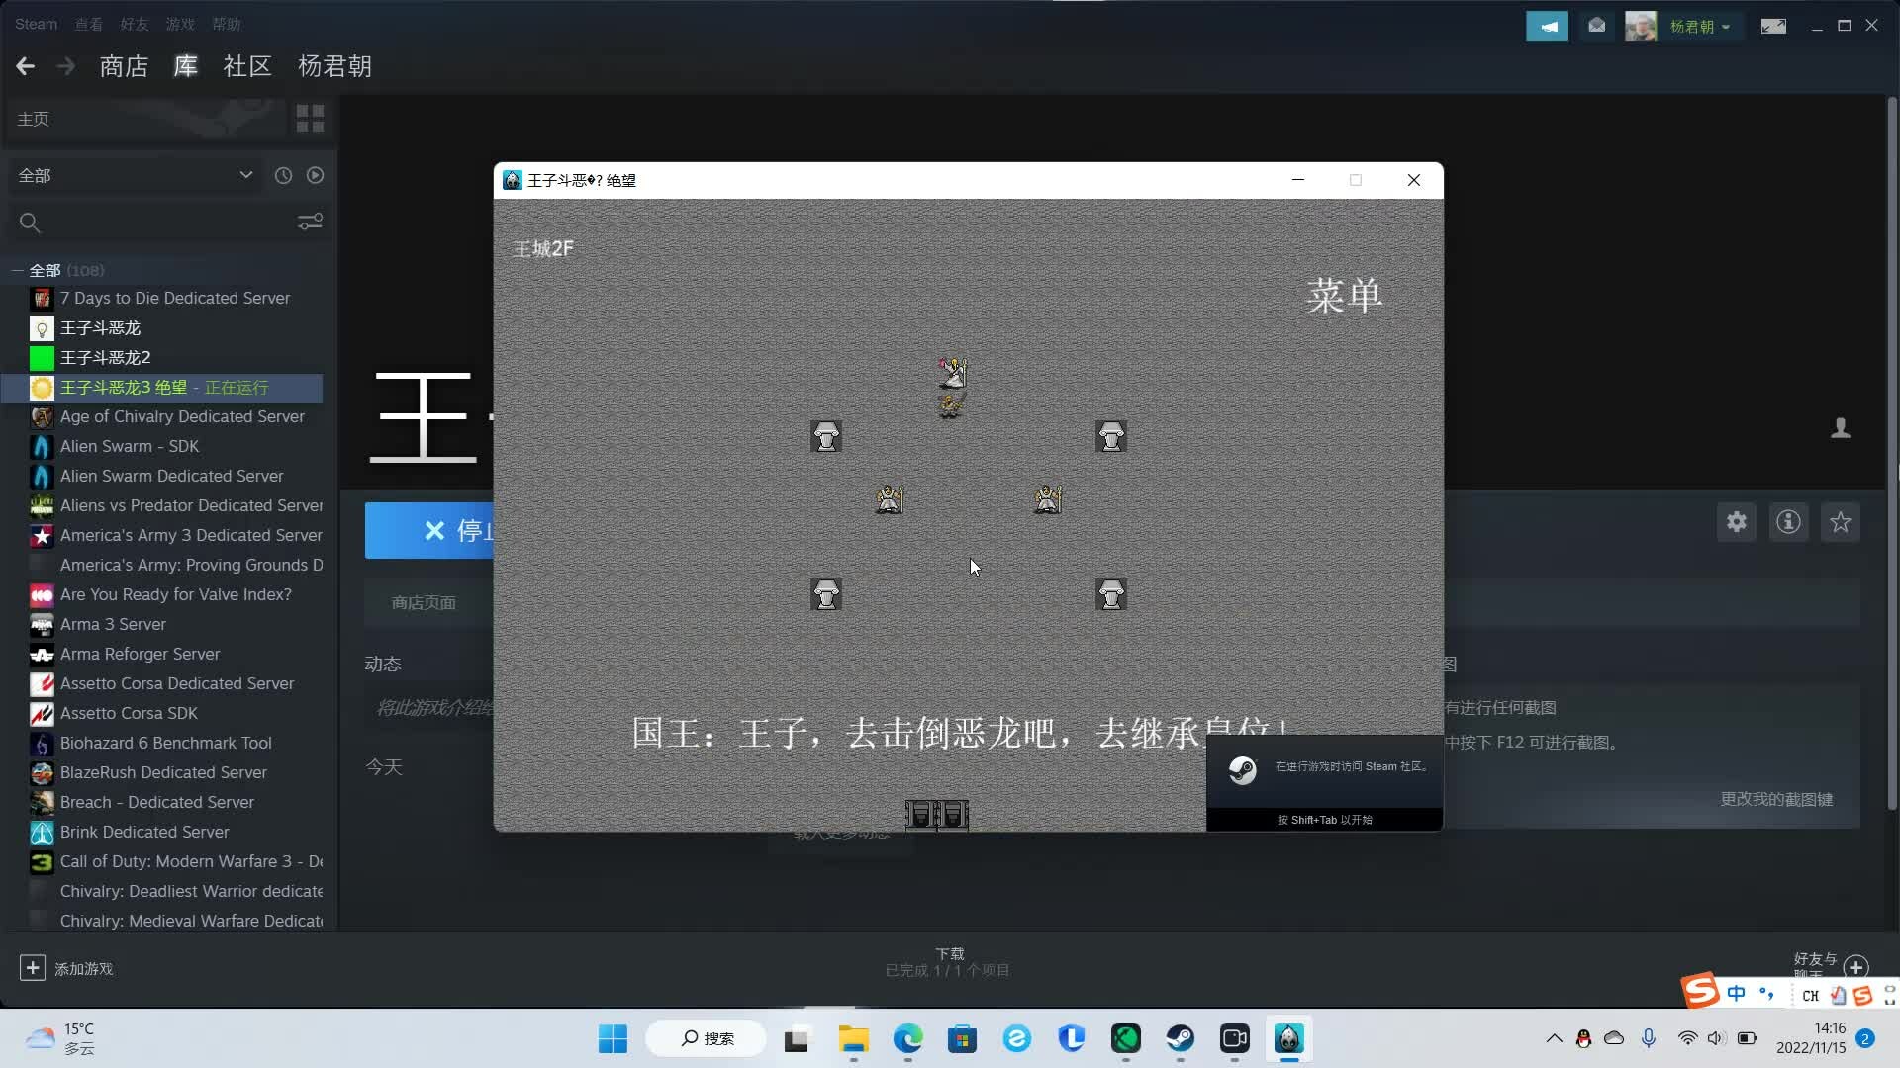This screenshot has height=1068, width=1900.
Task: Open Steam announcements megaphone icon
Action: coord(1547,26)
